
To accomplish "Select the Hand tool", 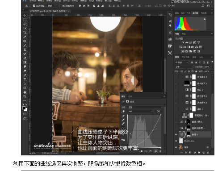I will (25, 92).
